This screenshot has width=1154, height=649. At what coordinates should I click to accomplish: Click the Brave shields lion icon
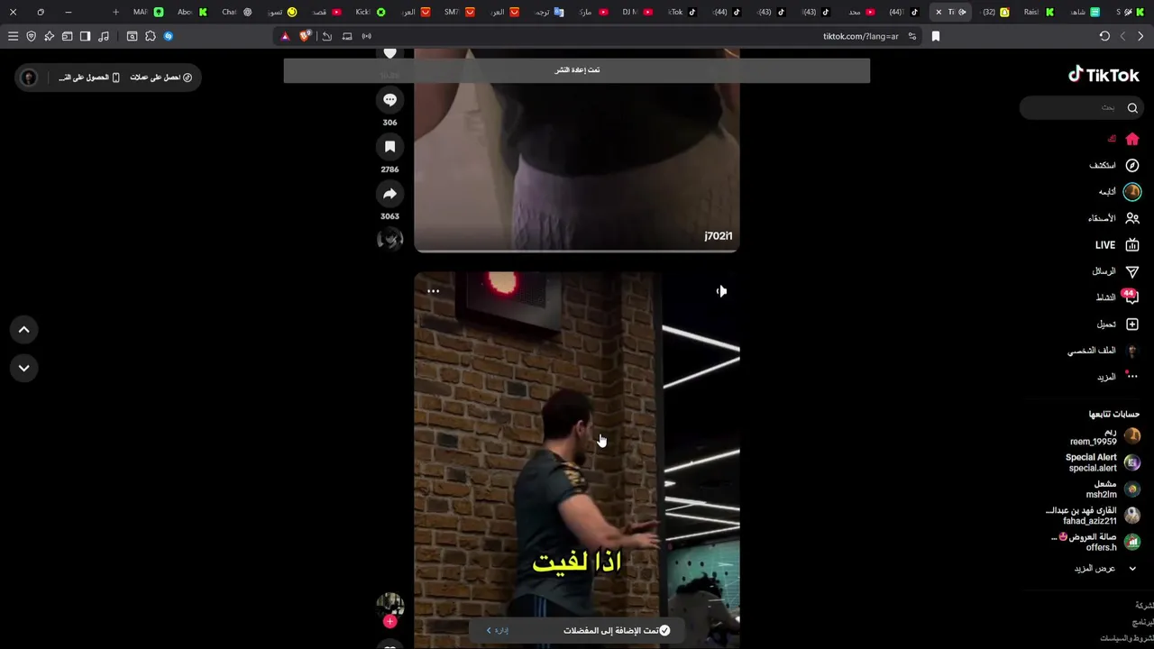[x=305, y=36]
